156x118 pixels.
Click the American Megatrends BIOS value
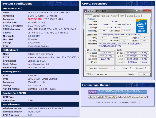pyautogui.click(x=53, y=57)
